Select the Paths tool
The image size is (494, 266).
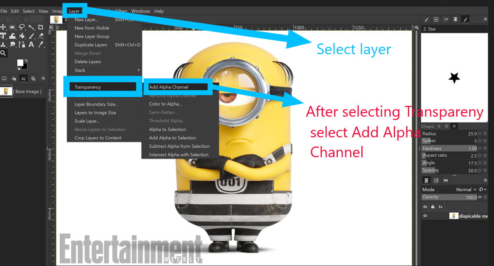tap(22, 44)
